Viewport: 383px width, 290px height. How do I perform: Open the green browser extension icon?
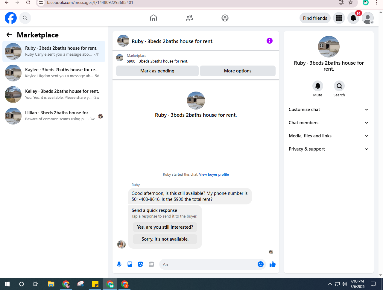(366, 2)
